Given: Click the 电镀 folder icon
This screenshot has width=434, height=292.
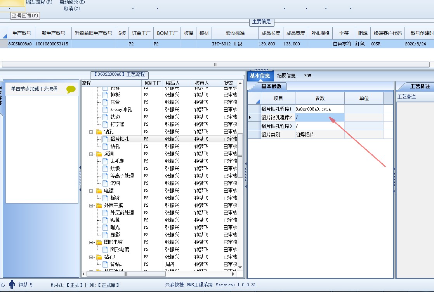Looking at the screenshot, I should click(x=99, y=190).
